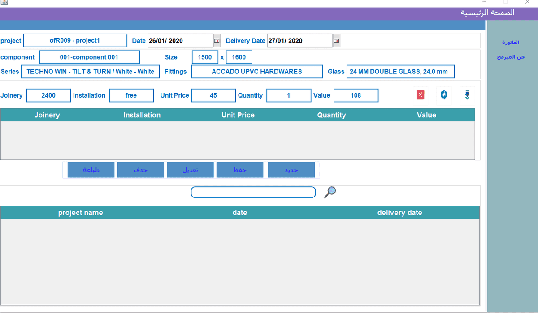Click the Installation field free
Screen dimensions: 538x313
(131, 95)
